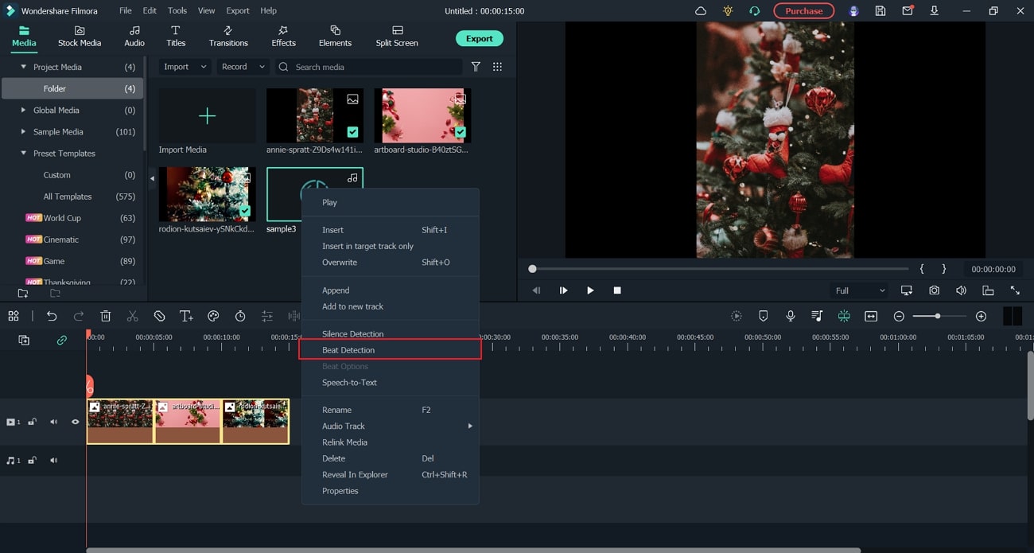Click the audio mixer icon
1034x553 pixels.
817,316
